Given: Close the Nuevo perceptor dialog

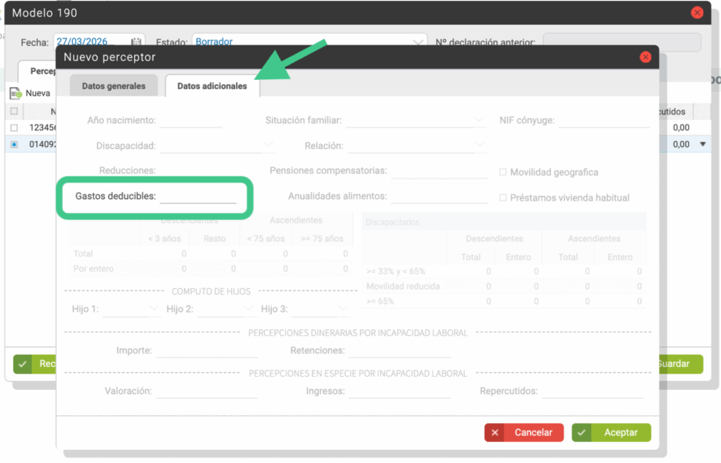Looking at the screenshot, I should click(x=645, y=57).
